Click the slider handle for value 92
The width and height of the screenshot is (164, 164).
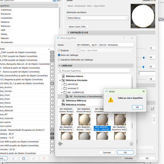[143, 67]
